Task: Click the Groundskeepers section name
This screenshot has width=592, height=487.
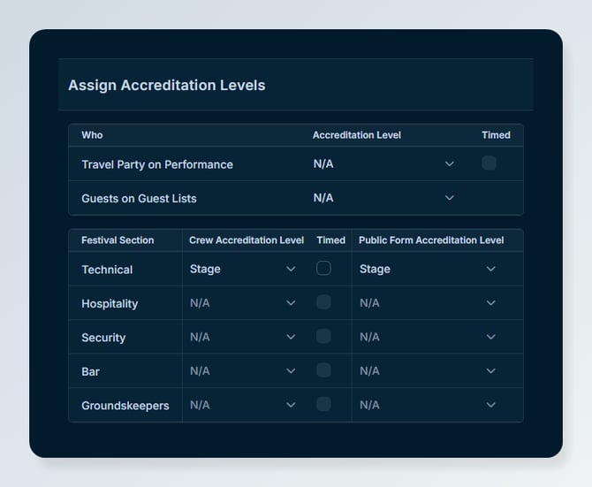Action: 125,406
